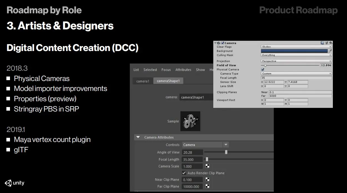Click the 'Physical Cameras' bullet text
This screenshot has width=347, height=193.
pyautogui.click(x=42, y=78)
